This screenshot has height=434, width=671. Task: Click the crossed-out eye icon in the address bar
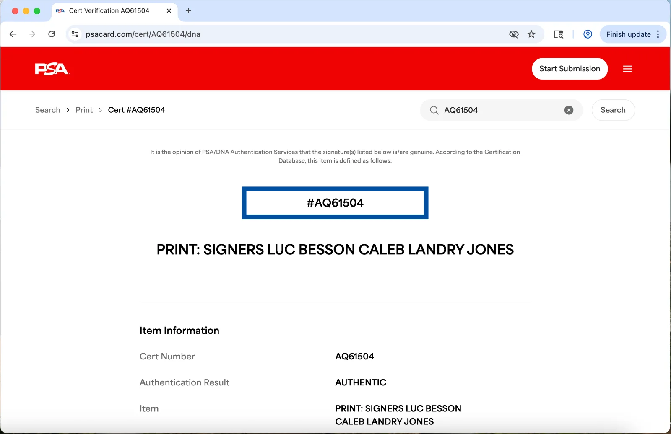tap(514, 34)
